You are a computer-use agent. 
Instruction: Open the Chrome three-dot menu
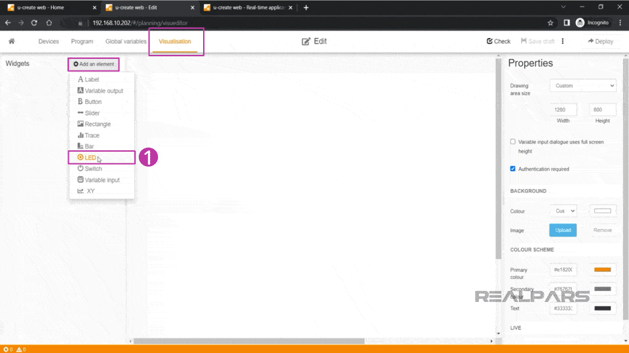620,23
